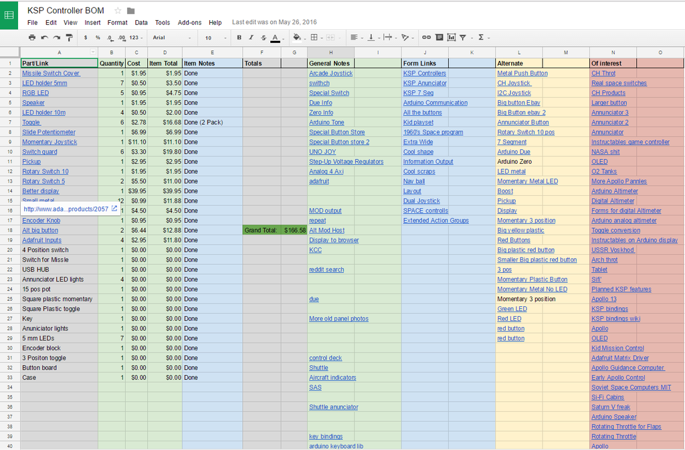Open text wrapping dropdown
The height and width of the screenshot is (450, 685).
tap(390, 37)
